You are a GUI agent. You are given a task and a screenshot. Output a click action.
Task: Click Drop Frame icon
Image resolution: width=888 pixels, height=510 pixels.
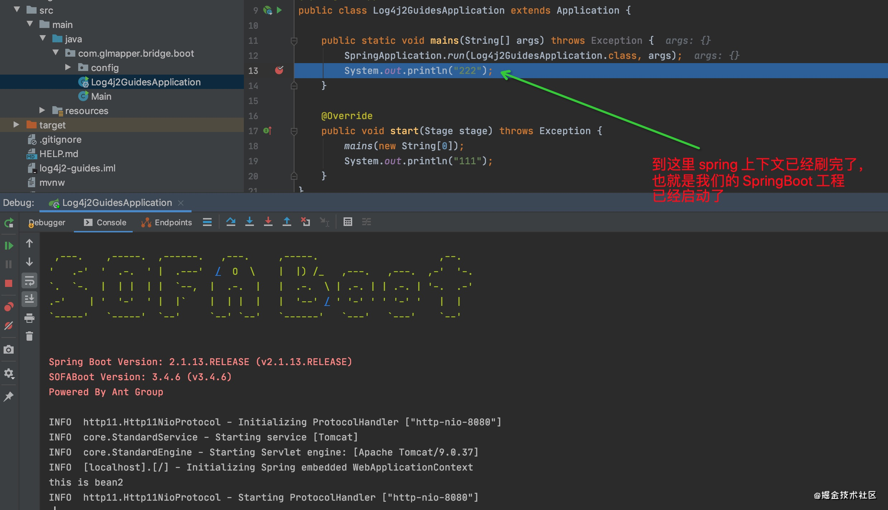point(306,222)
